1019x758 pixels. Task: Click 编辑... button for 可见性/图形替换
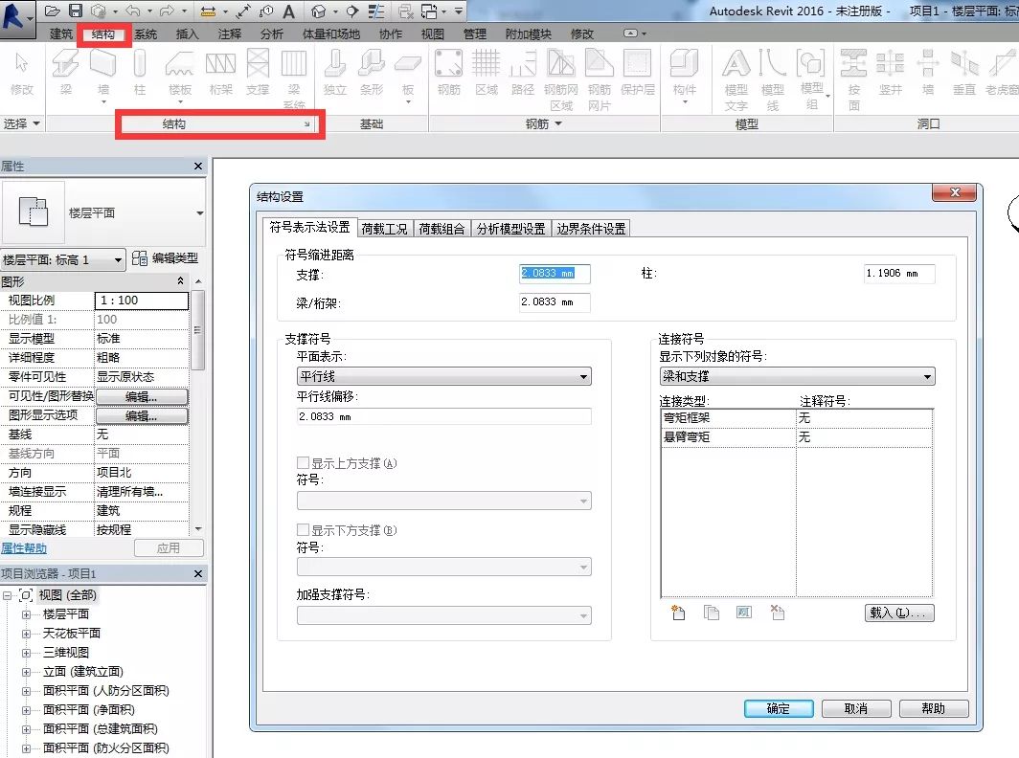[x=142, y=396]
